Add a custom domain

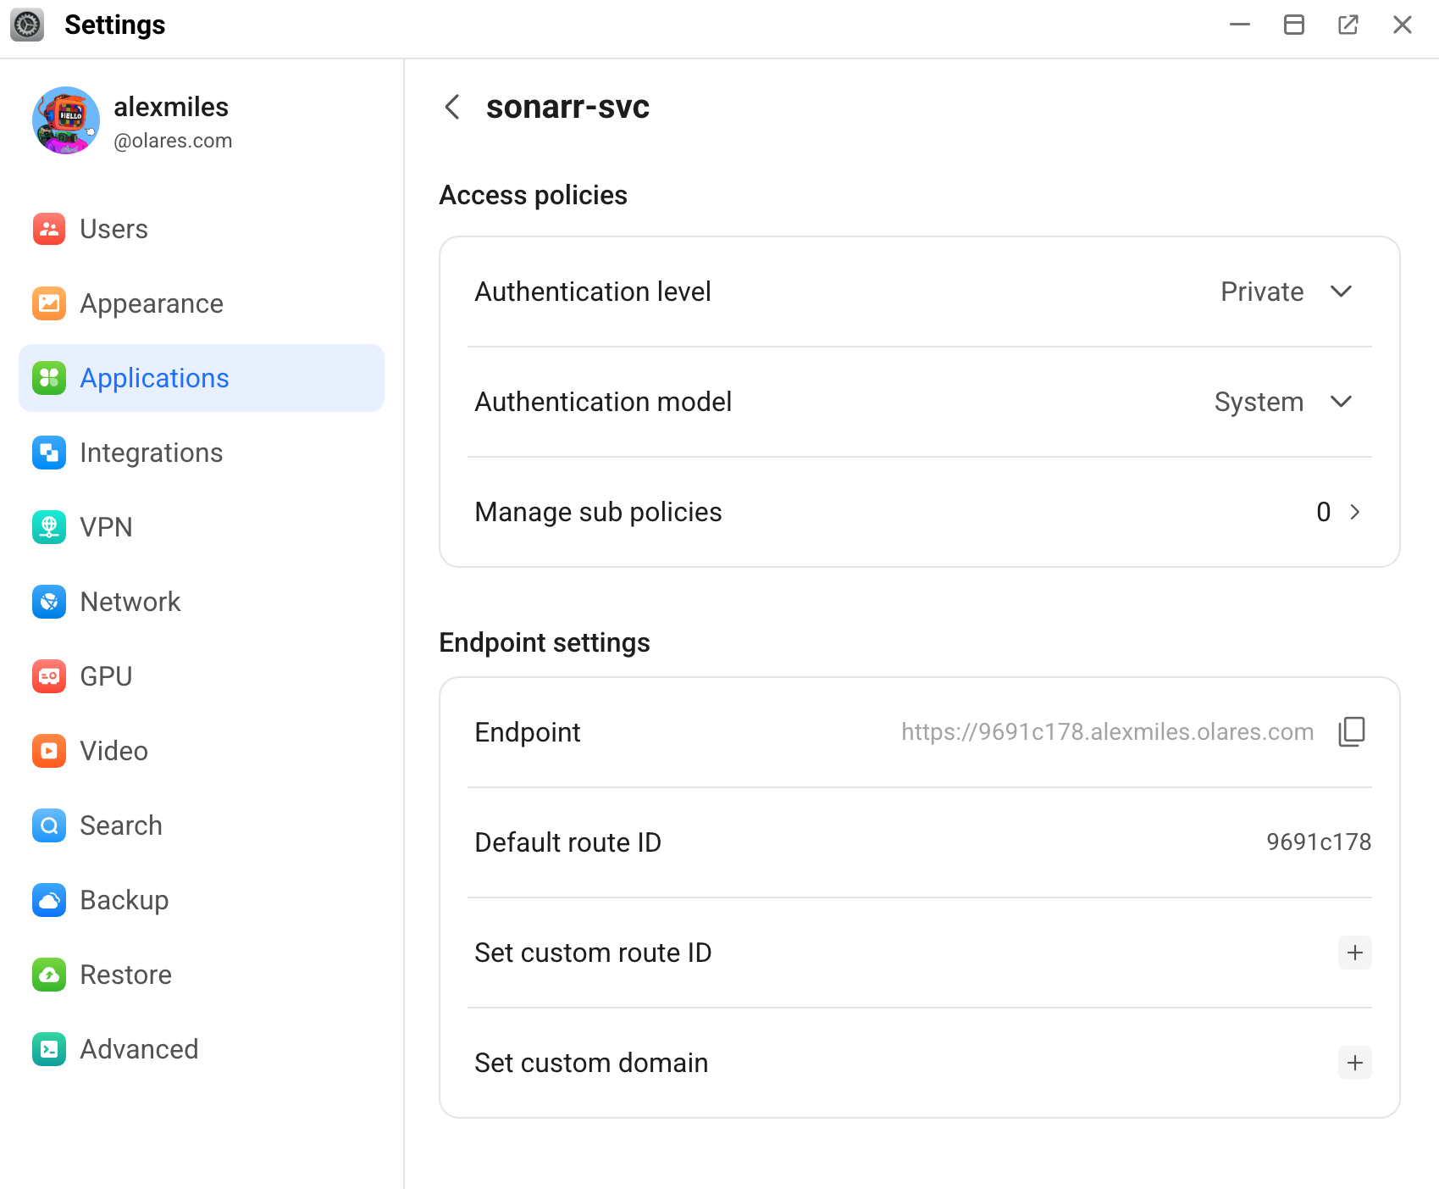click(1354, 1063)
